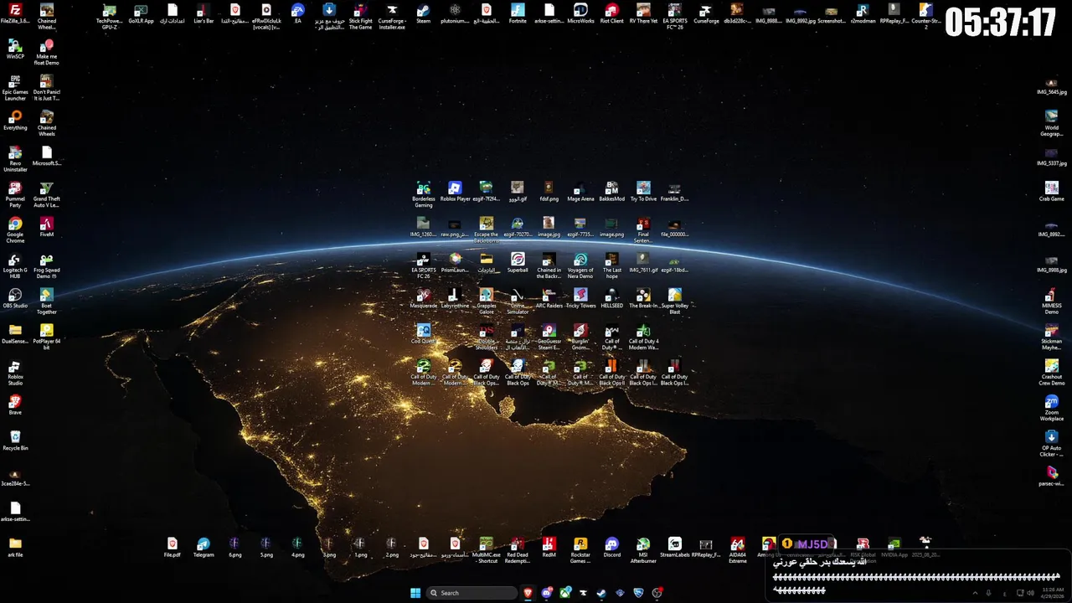
Task: Select the RedM desktop shortcut
Action: pos(549,547)
